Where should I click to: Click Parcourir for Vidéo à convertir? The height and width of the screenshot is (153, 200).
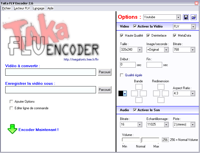coord(105,72)
